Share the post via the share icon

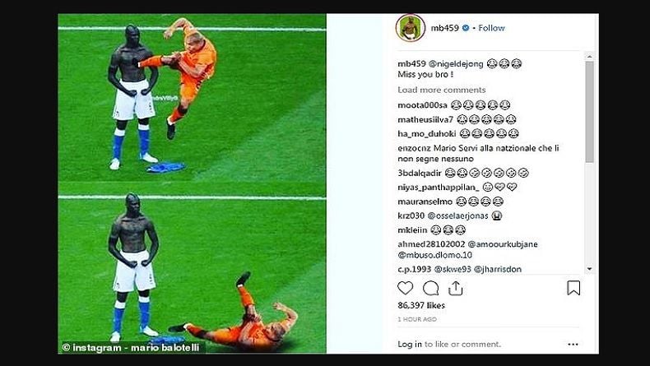click(455, 288)
